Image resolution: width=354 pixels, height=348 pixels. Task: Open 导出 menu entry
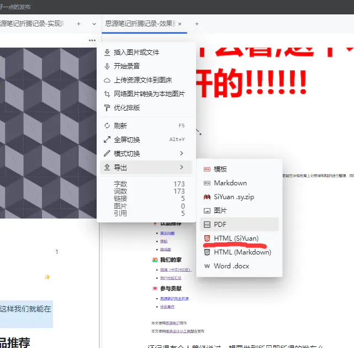click(x=146, y=167)
